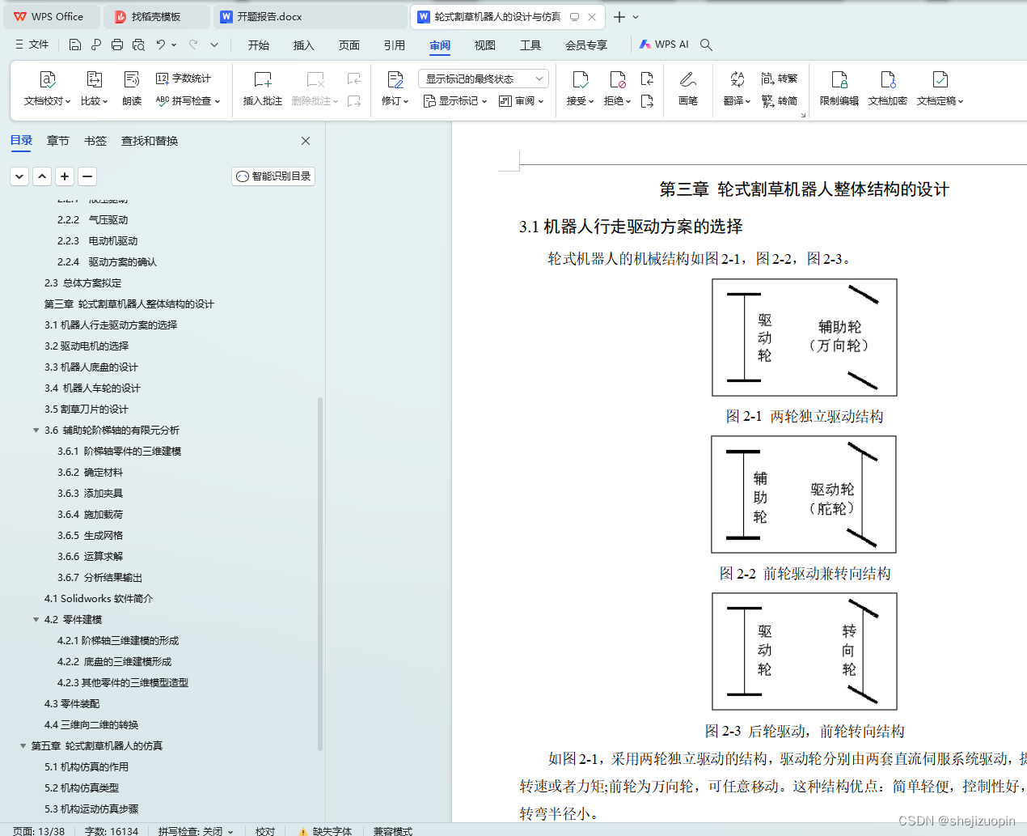The image size is (1027, 836).
Task: Click 插入批注 insert comment icon
Action: point(263,79)
